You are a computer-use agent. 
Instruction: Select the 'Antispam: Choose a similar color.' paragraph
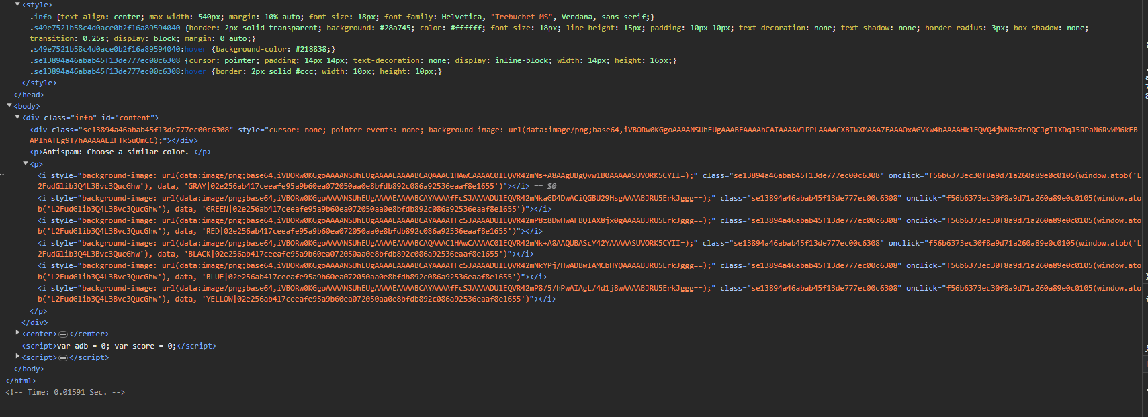pos(120,152)
